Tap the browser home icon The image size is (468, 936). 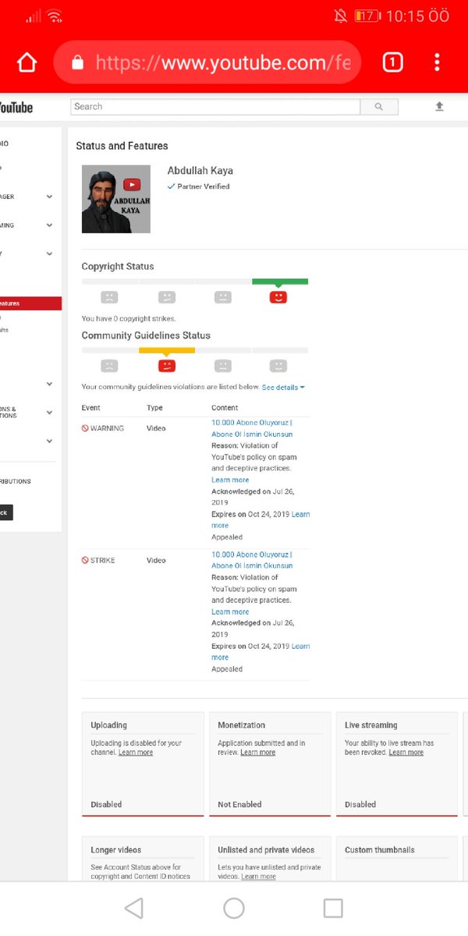point(27,63)
